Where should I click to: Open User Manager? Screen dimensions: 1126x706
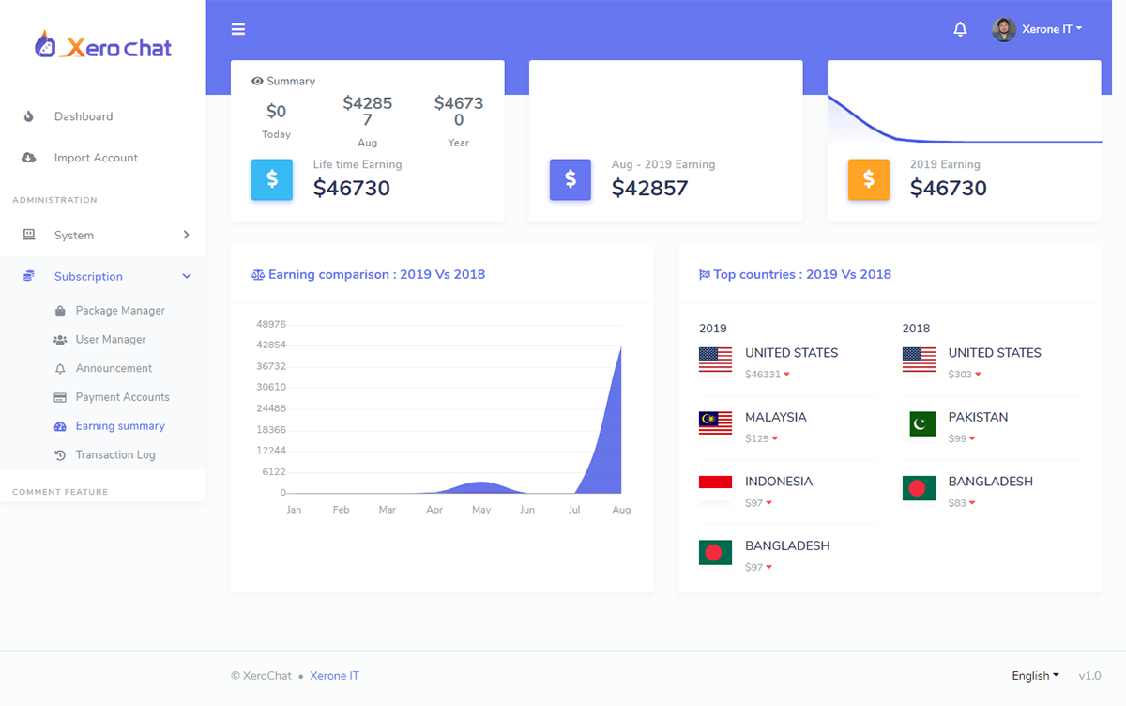[111, 340]
